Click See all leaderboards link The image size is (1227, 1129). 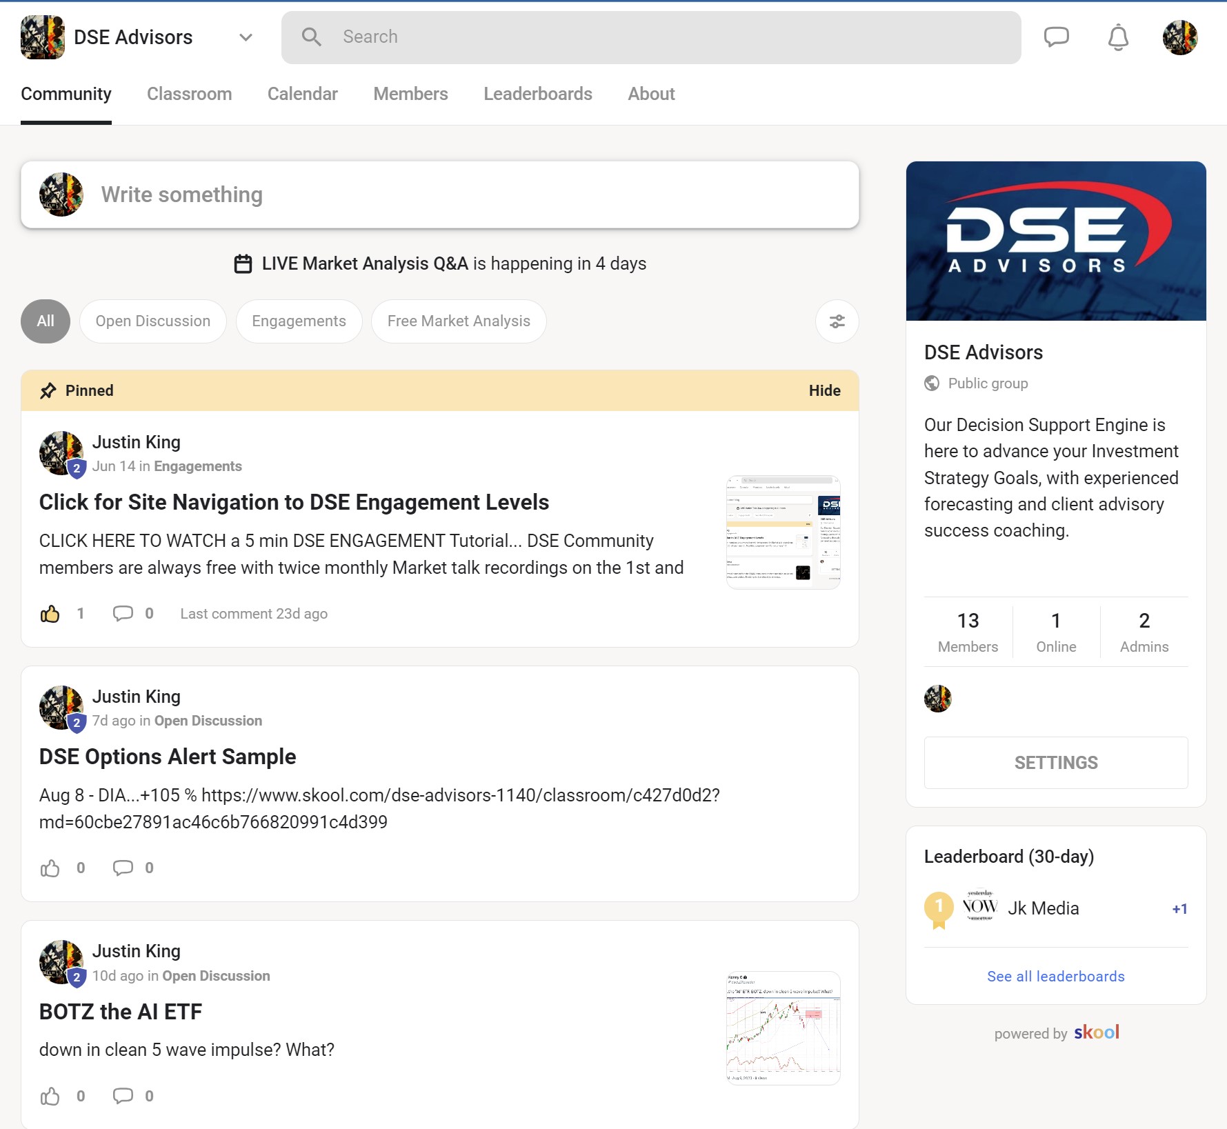[x=1055, y=975]
